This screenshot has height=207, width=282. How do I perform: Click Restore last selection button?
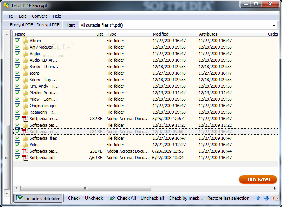tap(228, 198)
